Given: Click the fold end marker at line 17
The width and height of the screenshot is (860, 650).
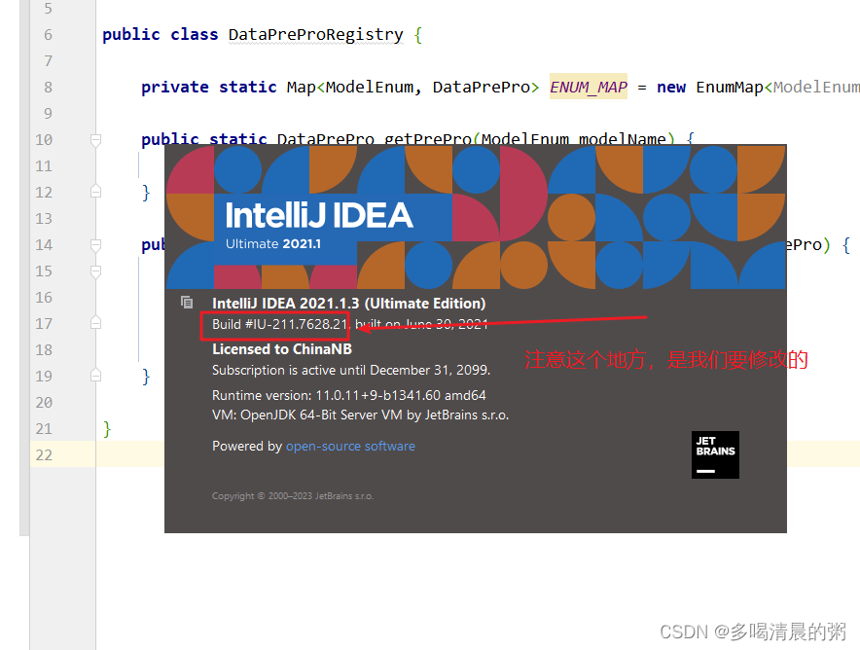Looking at the screenshot, I should pos(95,323).
